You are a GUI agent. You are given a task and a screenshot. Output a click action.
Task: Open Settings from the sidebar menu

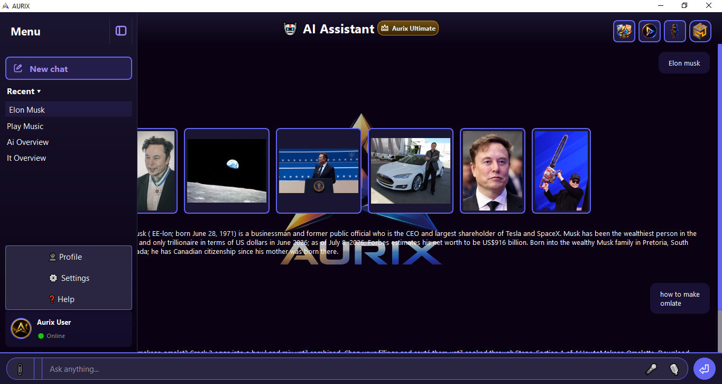[69, 278]
